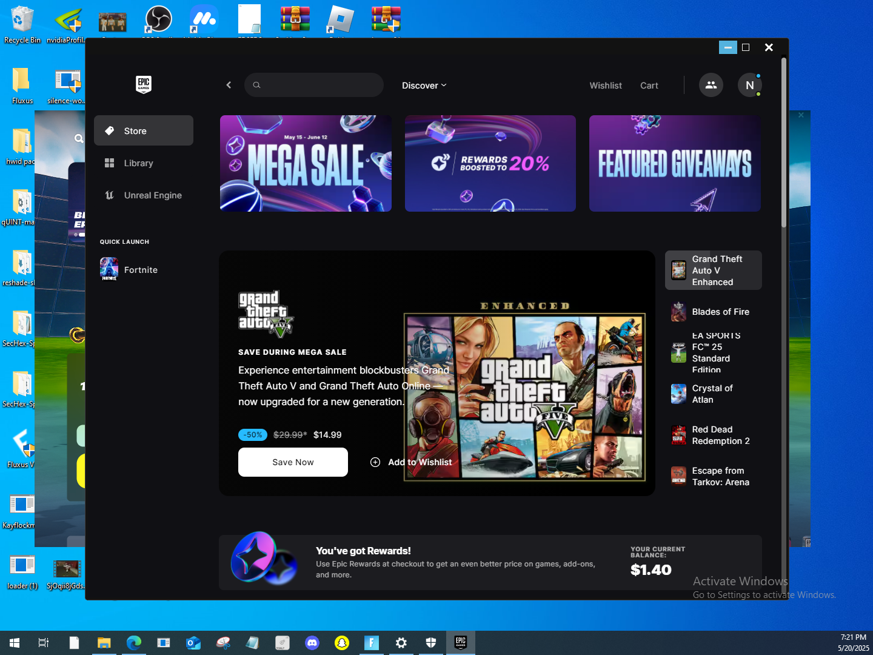The width and height of the screenshot is (873, 655).
Task: Open Settings gear in the taskbar
Action: [401, 643]
